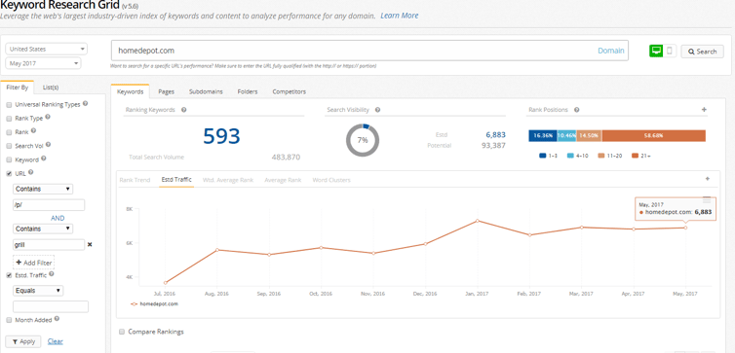Select the Filter By tab
This screenshot has height=353, width=735.
(x=18, y=88)
